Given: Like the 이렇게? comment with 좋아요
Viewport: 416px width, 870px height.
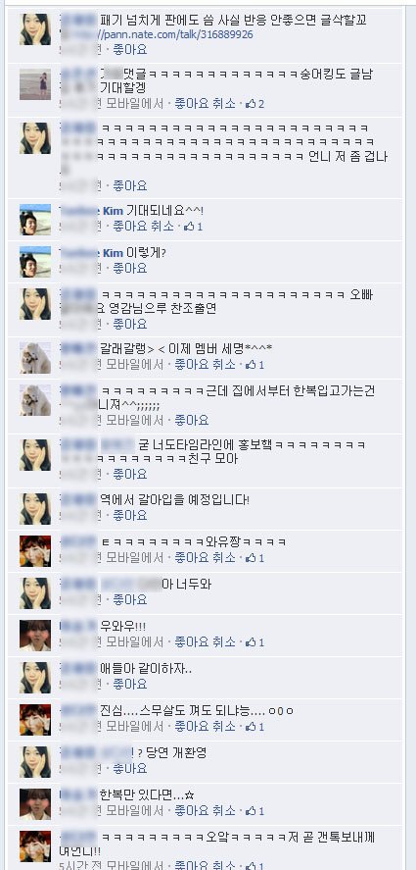Looking at the screenshot, I should pos(130,269).
